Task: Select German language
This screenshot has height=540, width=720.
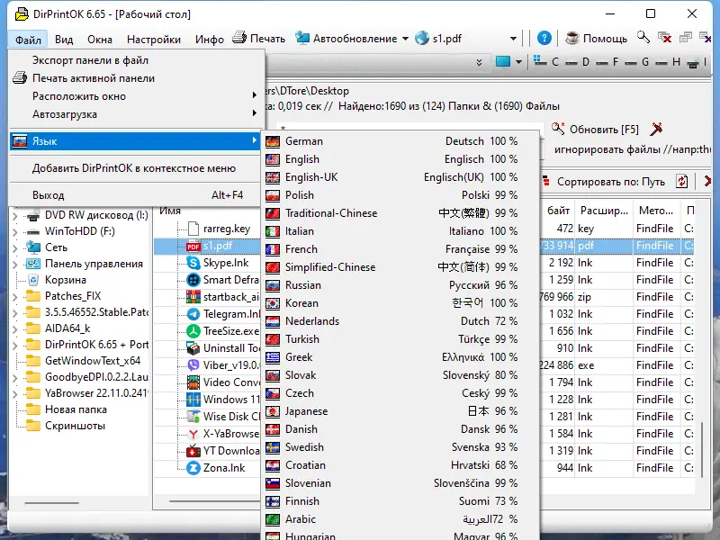Action: click(x=400, y=141)
